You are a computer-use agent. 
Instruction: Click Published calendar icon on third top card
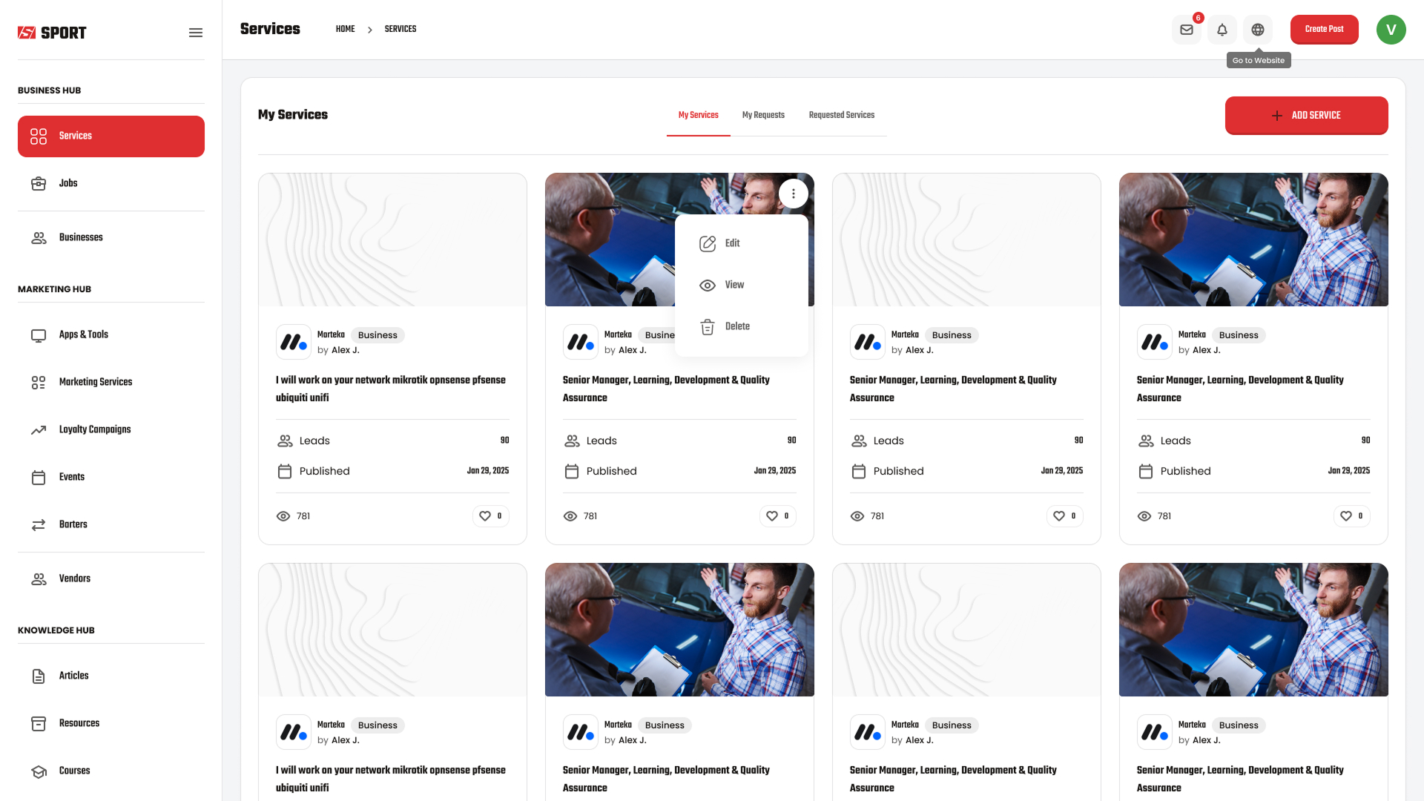click(x=859, y=471)
